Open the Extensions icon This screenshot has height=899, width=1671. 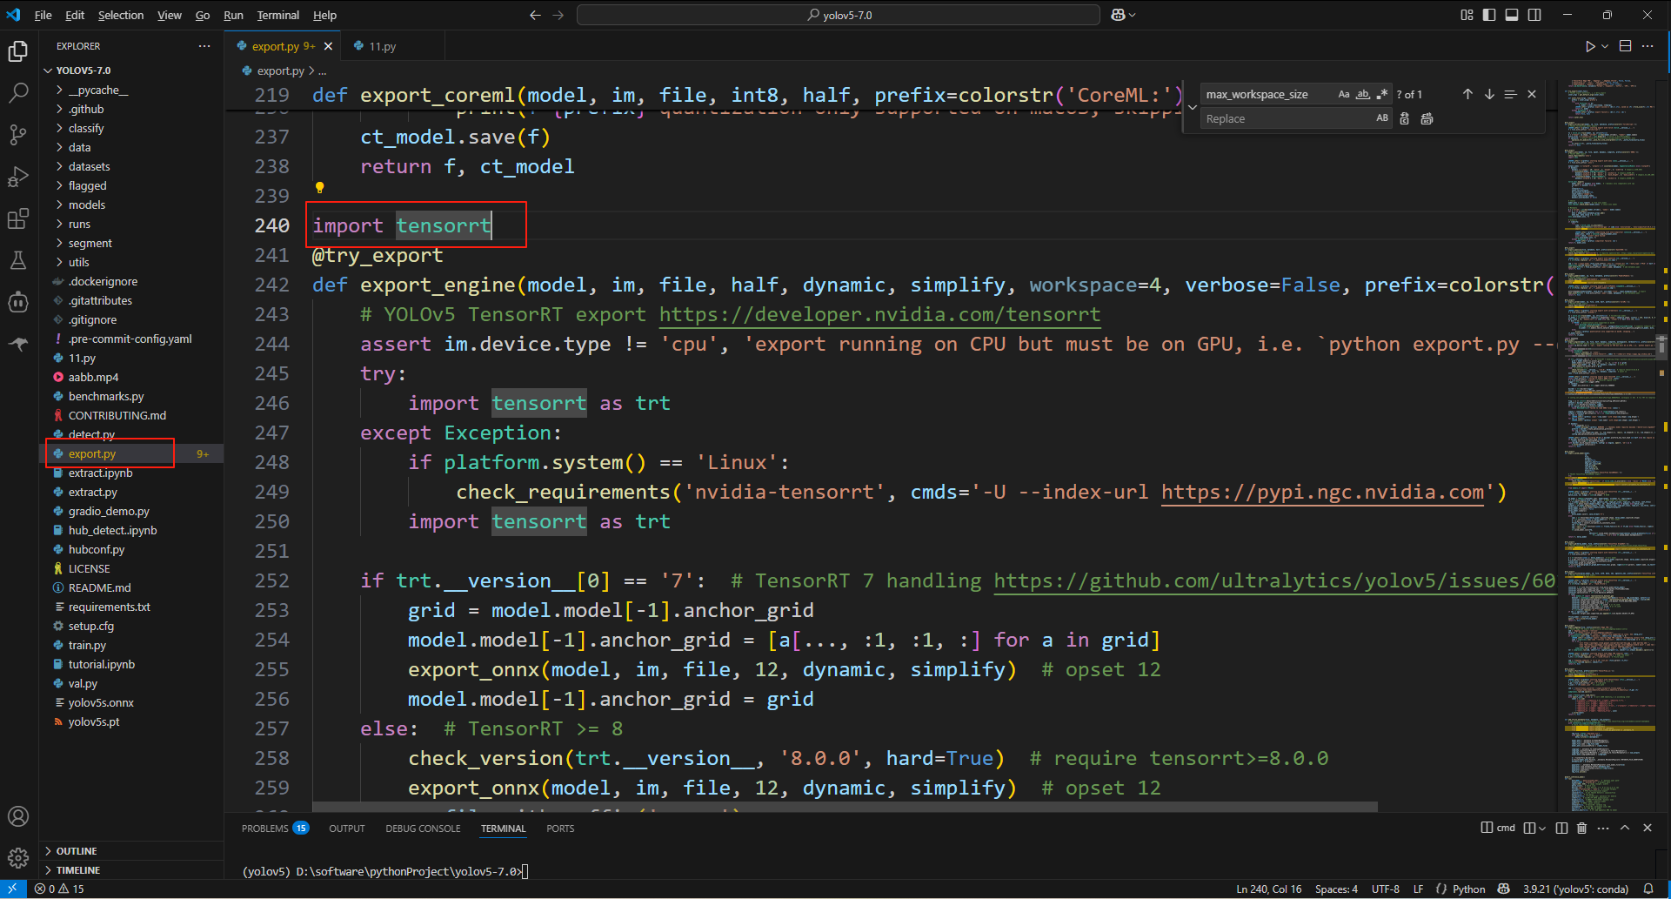pos(18,218)
